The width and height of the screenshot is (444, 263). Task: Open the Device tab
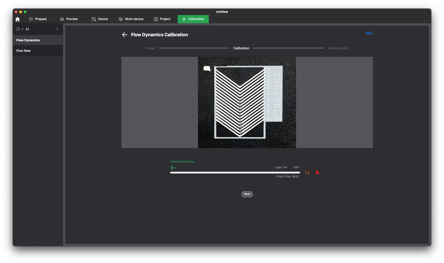(x=100, y=19)
